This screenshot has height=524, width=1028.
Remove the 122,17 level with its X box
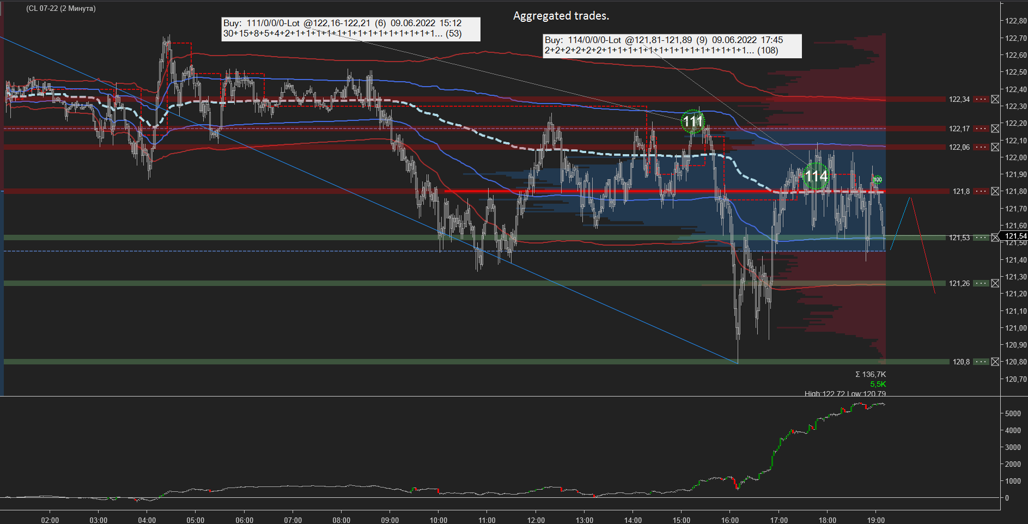click(x=995, y=129)
